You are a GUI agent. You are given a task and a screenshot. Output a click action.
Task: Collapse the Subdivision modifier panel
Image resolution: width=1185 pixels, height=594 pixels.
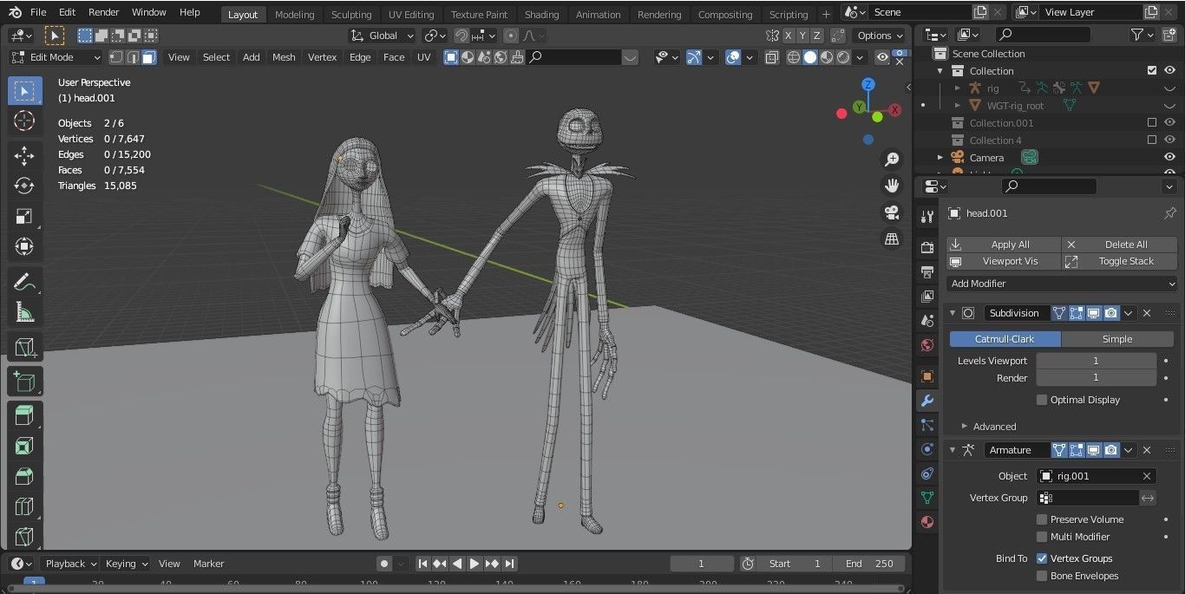[953, 313]
